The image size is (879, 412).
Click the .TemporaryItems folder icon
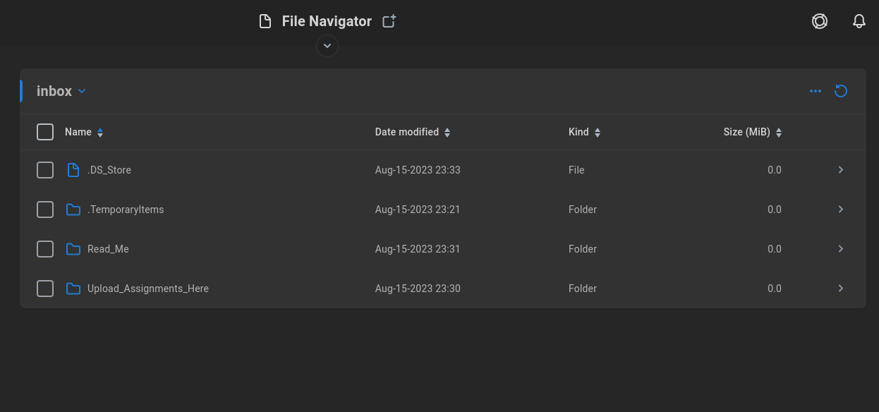[x=73, y=210]
